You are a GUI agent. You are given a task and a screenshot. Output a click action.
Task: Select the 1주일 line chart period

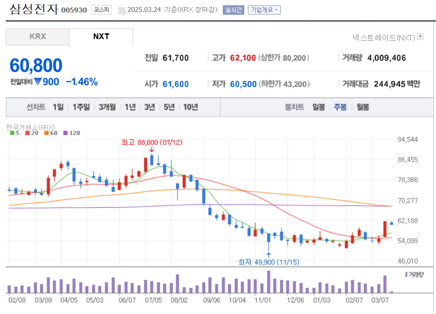click(x=81, y=107)
